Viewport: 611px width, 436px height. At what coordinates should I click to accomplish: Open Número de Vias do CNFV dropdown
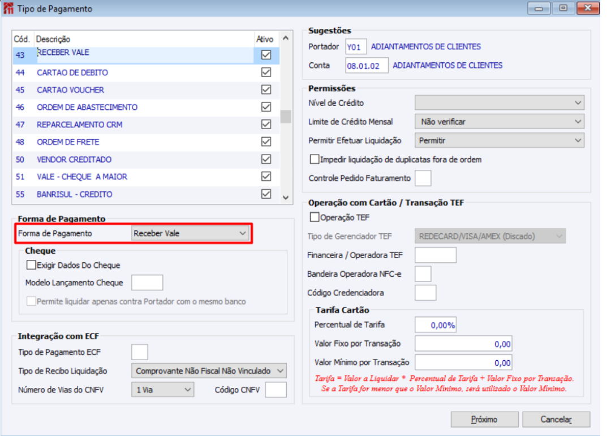pyautogui.click(x=162, y=390)
